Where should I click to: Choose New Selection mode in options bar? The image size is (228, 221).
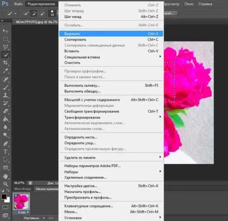point(26,13)
